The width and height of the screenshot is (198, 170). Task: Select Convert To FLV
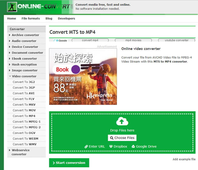coord(27,99)
